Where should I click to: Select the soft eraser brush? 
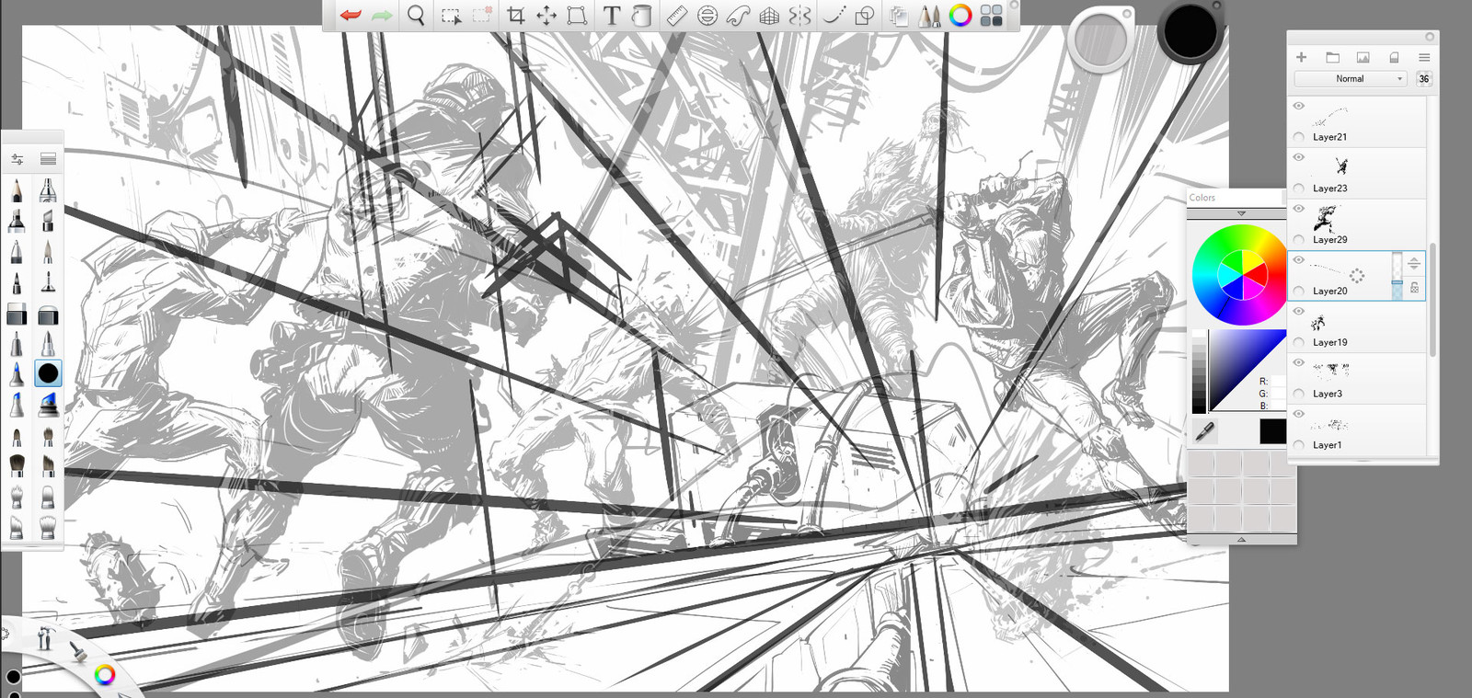[x=48, y=315]
